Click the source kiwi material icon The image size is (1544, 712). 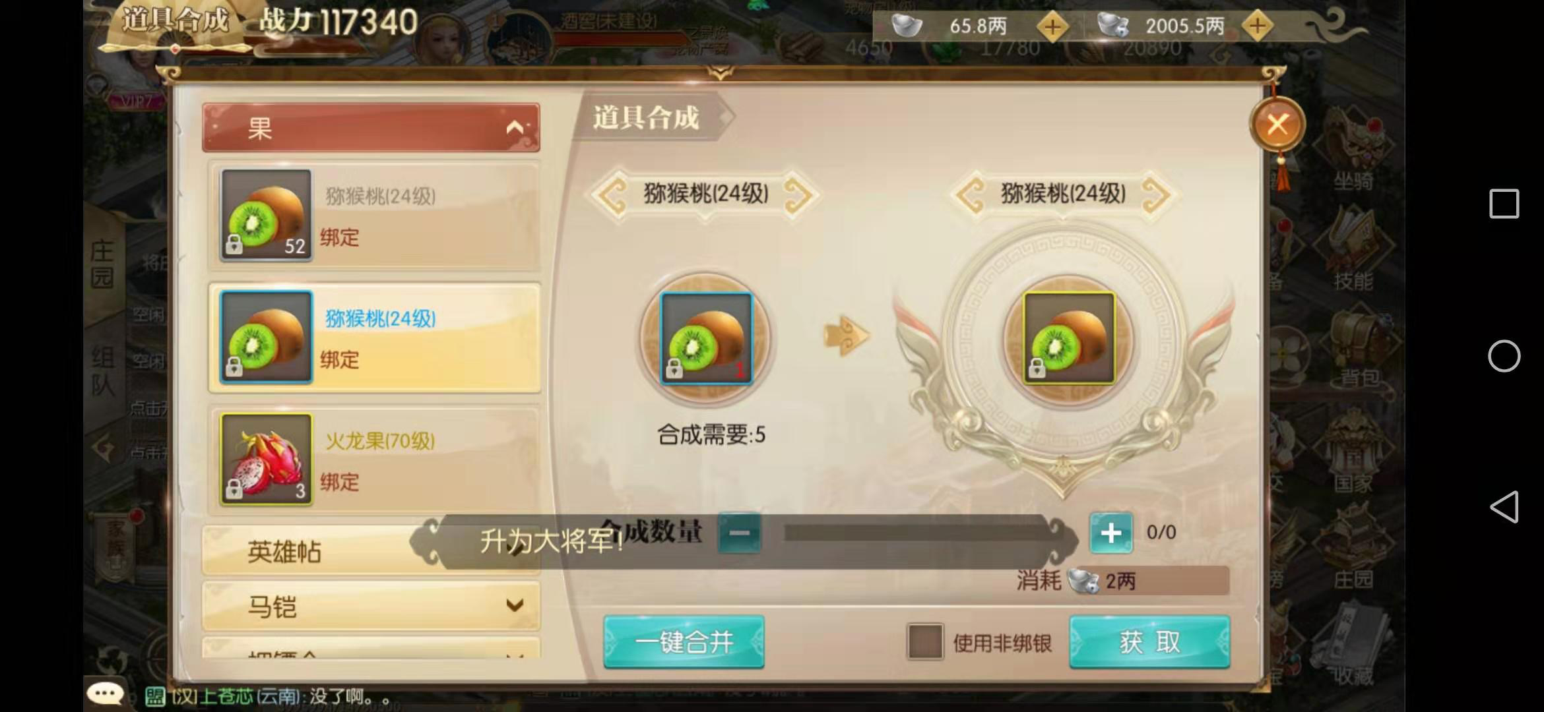(x=707, y=338)
